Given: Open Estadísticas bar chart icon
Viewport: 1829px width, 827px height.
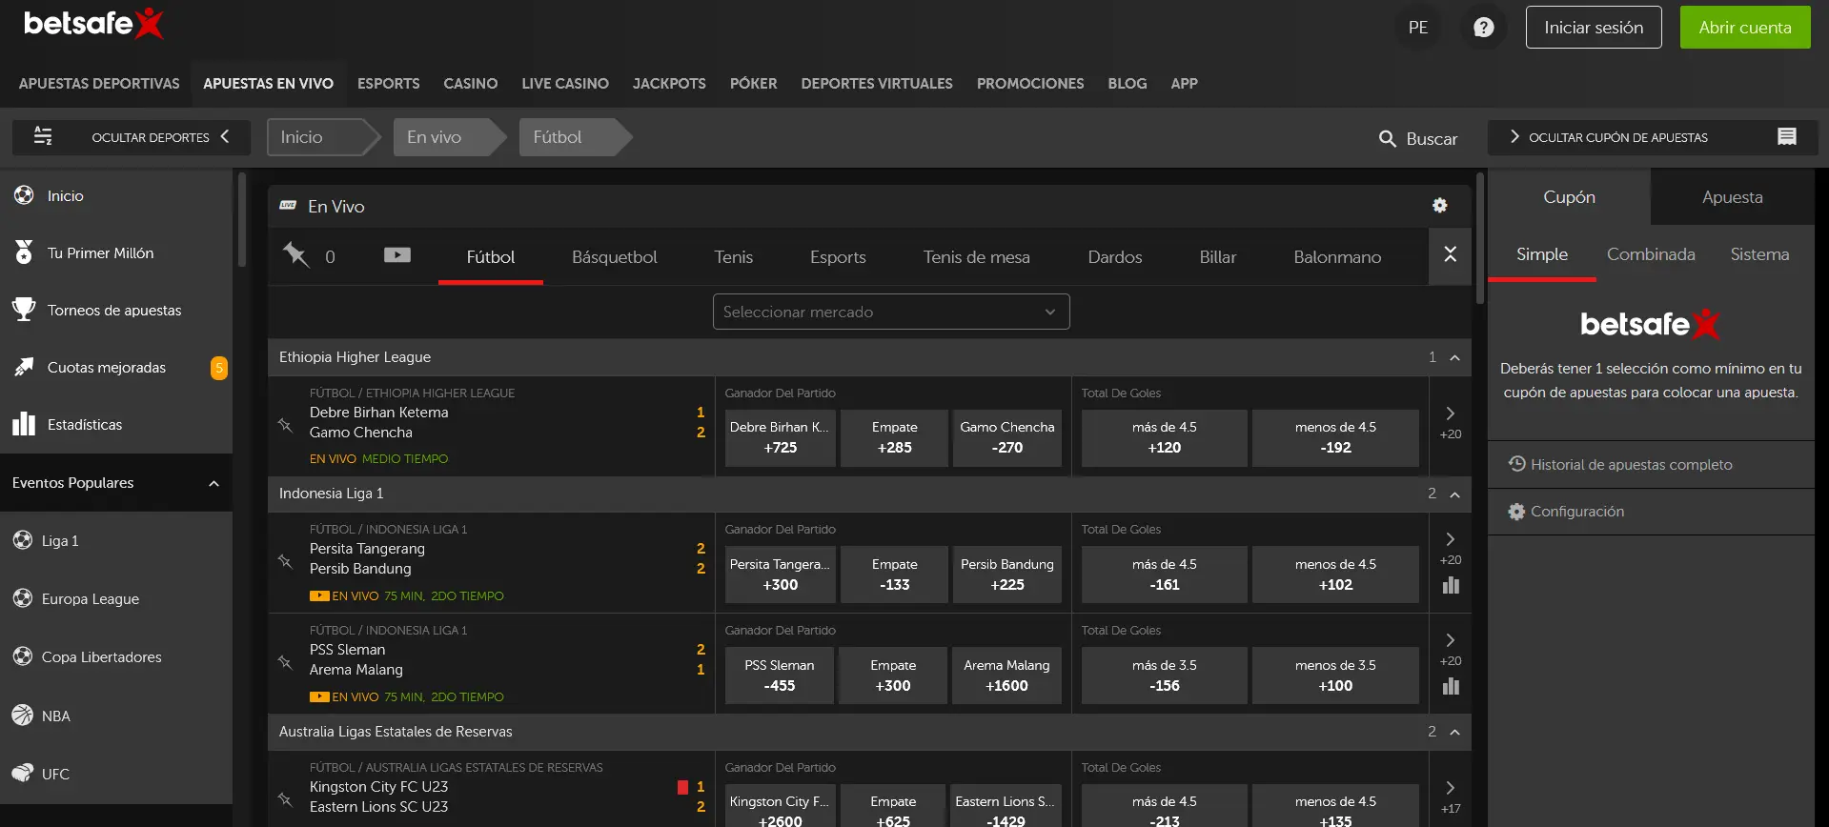Looking at the screenshot, I should tap(24, 424).
